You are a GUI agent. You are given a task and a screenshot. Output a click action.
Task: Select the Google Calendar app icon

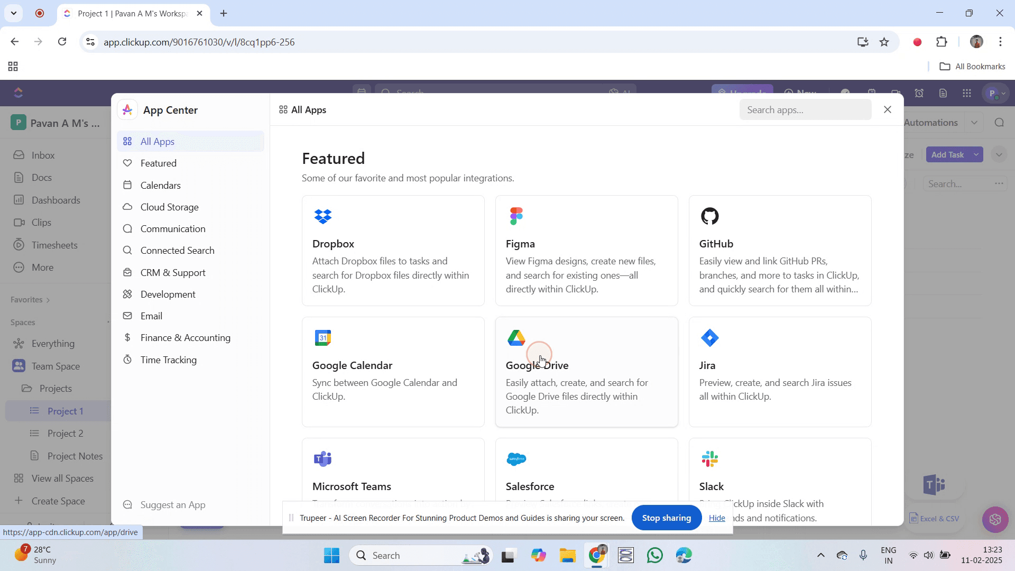coord(322,338)
